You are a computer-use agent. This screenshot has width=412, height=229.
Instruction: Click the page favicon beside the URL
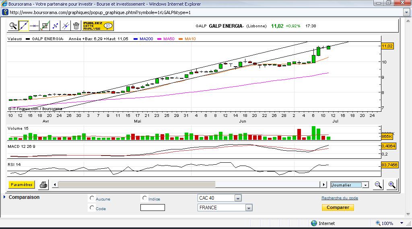pyautogui.click(x=5, y=12)
